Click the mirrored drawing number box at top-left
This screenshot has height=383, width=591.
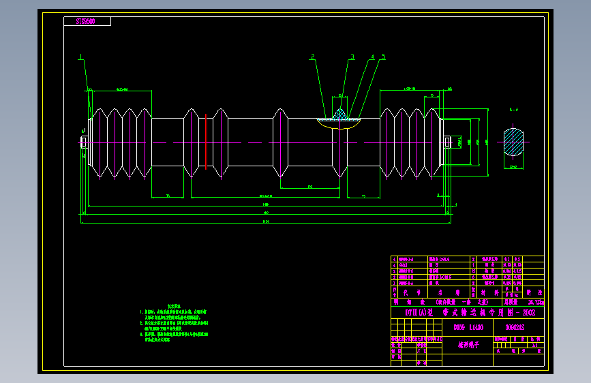point(87,22)
